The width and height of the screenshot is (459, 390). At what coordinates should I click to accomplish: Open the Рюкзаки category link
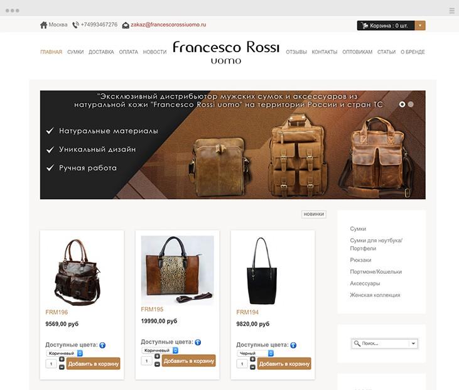click(x=360, y=260)
